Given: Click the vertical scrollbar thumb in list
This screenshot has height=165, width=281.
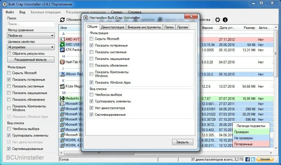Looking at the screenshot, I should pyautogui.click(x=276, y=54).
